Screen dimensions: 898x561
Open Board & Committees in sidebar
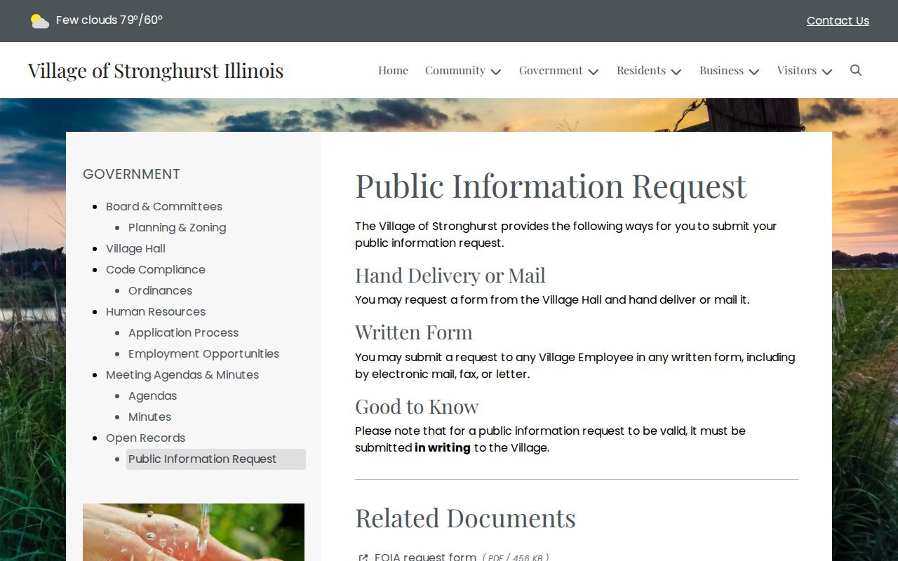(164, 206)
